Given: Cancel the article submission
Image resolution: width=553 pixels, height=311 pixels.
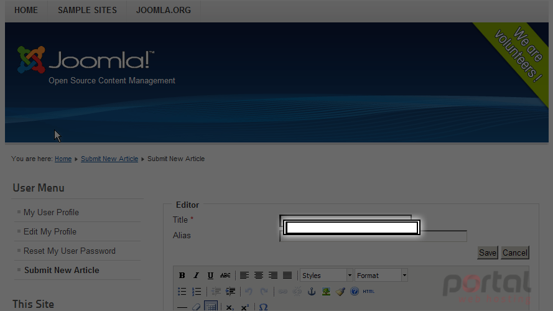Looking at the screenshot, I should coord(515,253).
